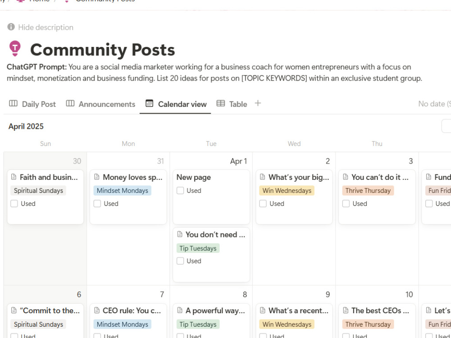Tick Used checkbox on Spiritual Sundays March 30
The height and width of the screenshot is (338, 451).
[x=14, y=204]
